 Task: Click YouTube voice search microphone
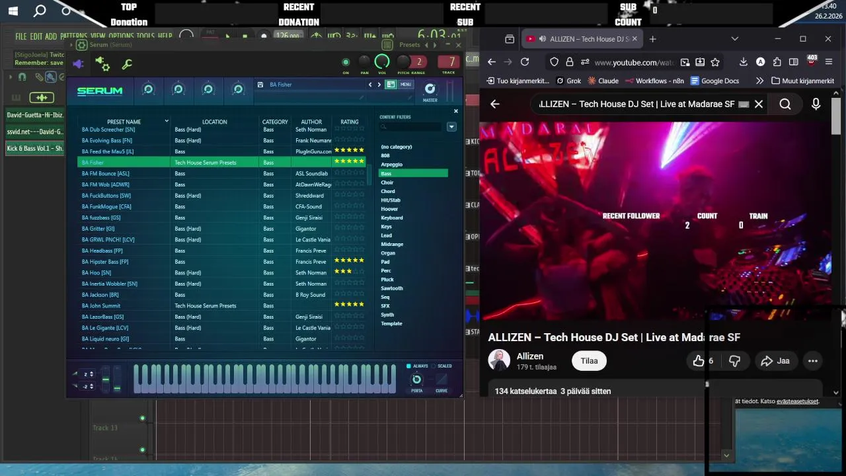[816, 104]
